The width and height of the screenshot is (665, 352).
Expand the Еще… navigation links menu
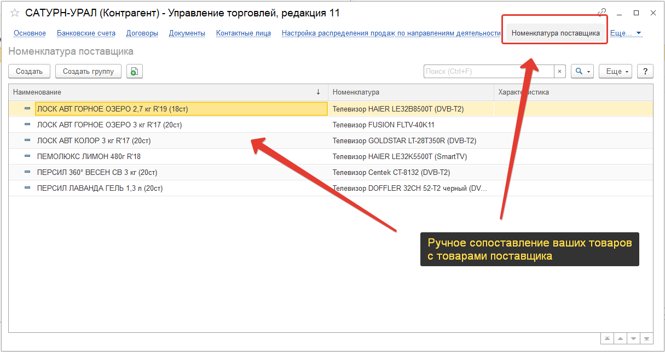626,33
